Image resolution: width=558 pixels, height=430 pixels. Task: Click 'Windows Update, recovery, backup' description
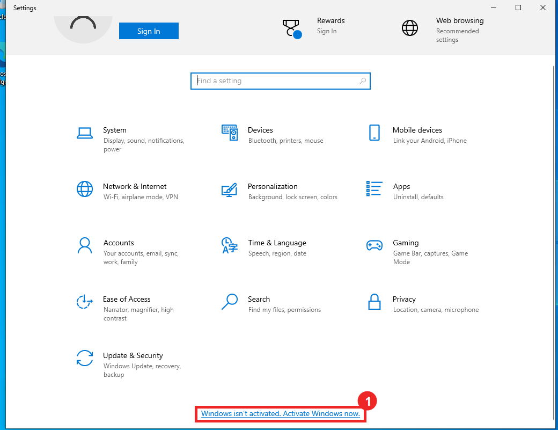[x=142, y=370]
